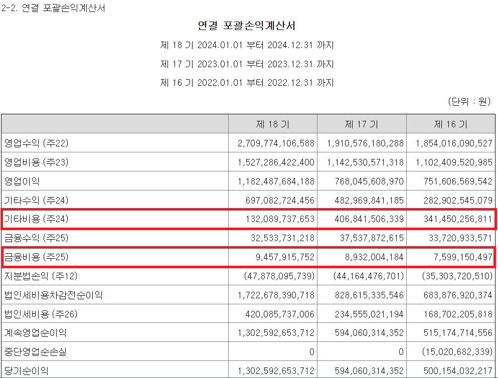Click the value 168,702,205,818

click(458, 314)
